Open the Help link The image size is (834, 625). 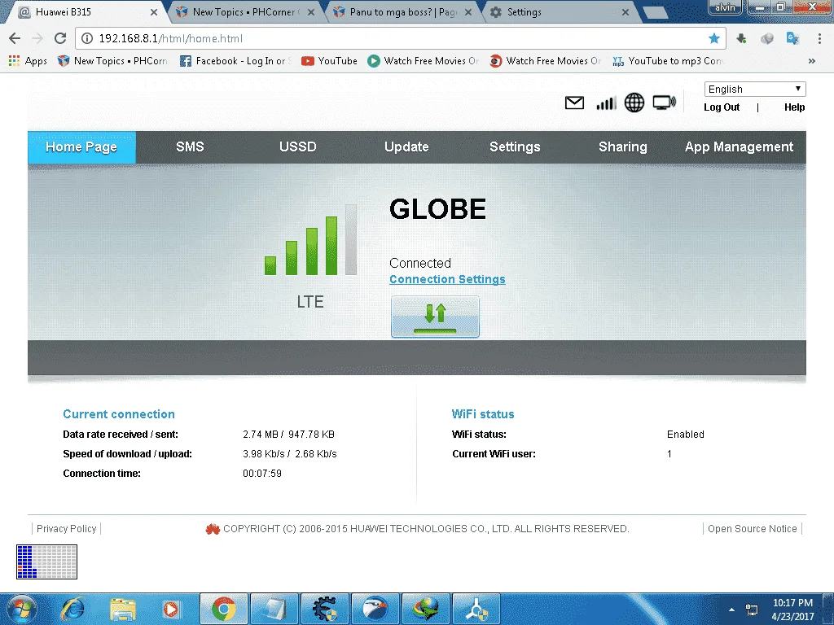[794, 107]
